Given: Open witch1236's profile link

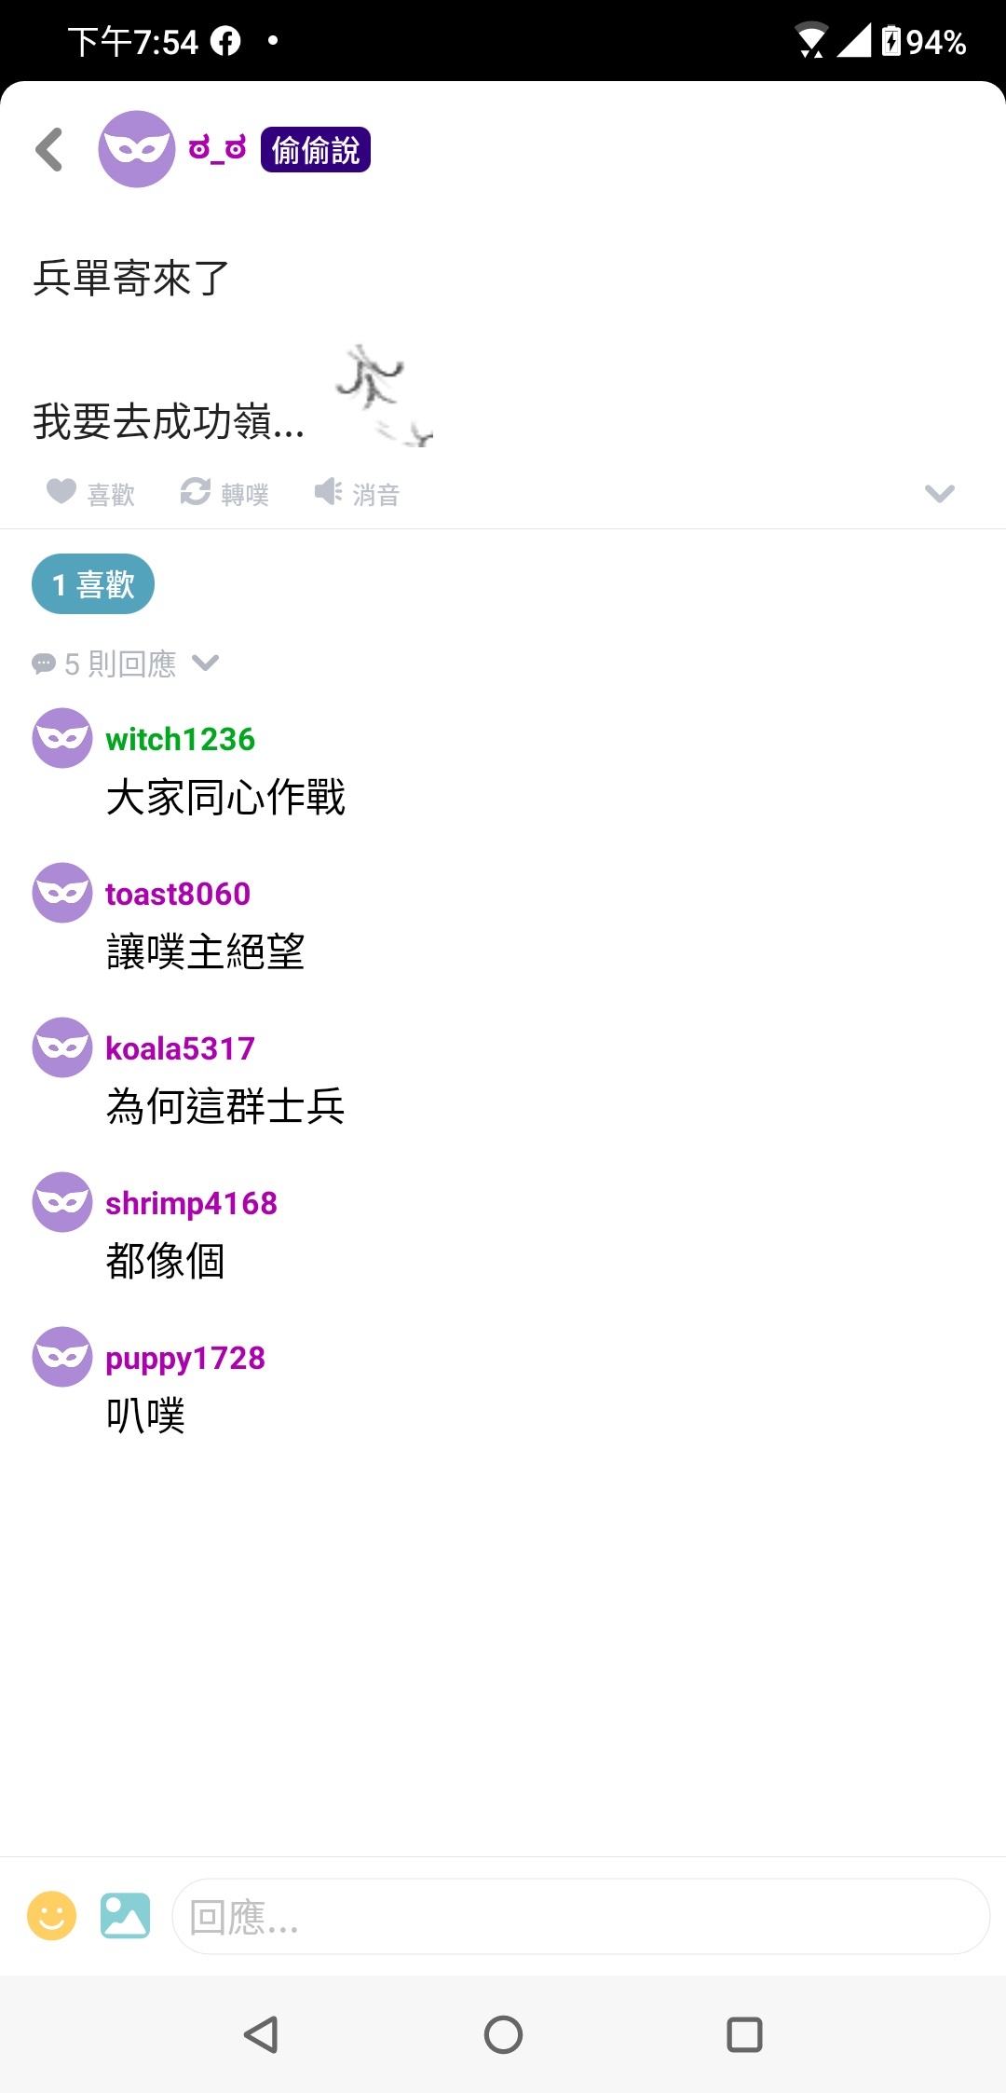Looking at the screenshot, I should point(180,739).
